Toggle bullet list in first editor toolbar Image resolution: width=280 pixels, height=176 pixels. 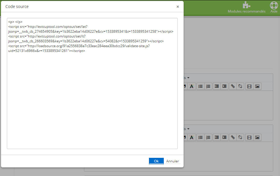(x=201, y=87)
